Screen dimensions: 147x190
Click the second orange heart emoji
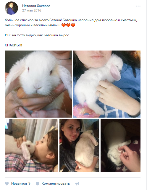pos(68,25)
